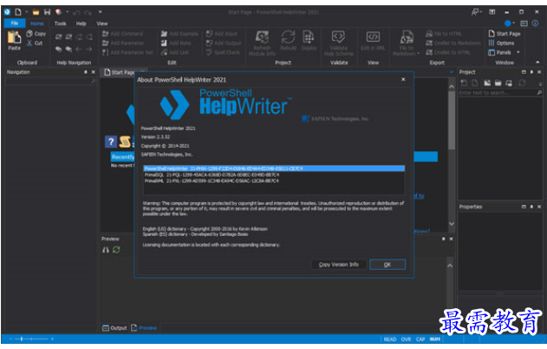Collapse the ribbon with the up arrow
The image size is (547, 349).
click(537, 63)
